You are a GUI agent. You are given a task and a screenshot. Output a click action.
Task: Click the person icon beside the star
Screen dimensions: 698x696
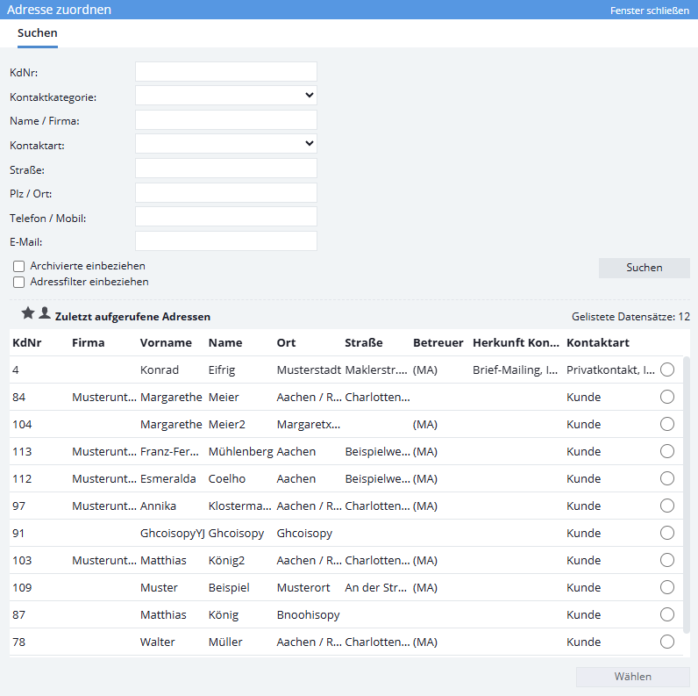(45, 313)
